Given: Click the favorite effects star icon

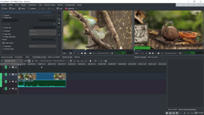Looking at the screenshot, I should point(91,61).
